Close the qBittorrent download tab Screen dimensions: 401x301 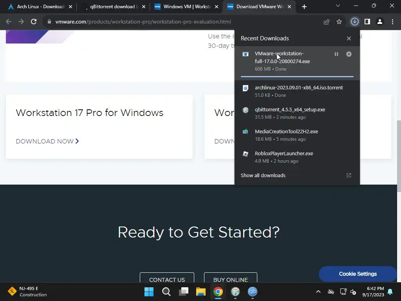[144, 7]
